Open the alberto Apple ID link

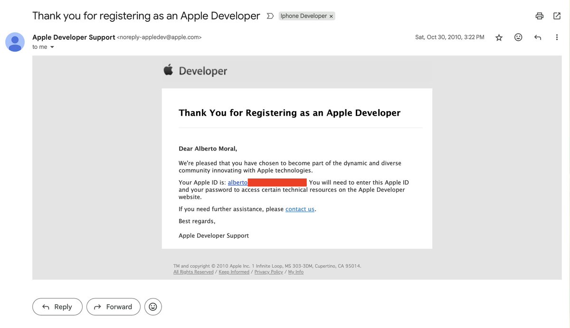tap(238, 182)
